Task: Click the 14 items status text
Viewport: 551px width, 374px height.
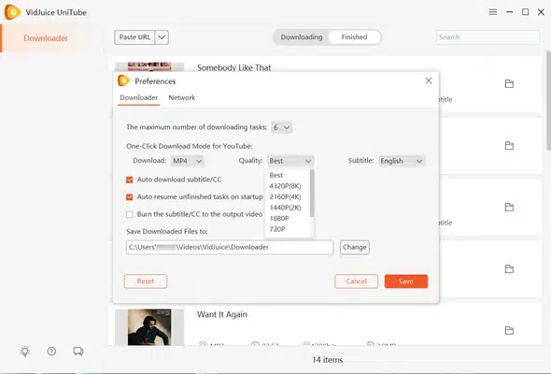Action: pyautogui.click(x=328, y=360)
